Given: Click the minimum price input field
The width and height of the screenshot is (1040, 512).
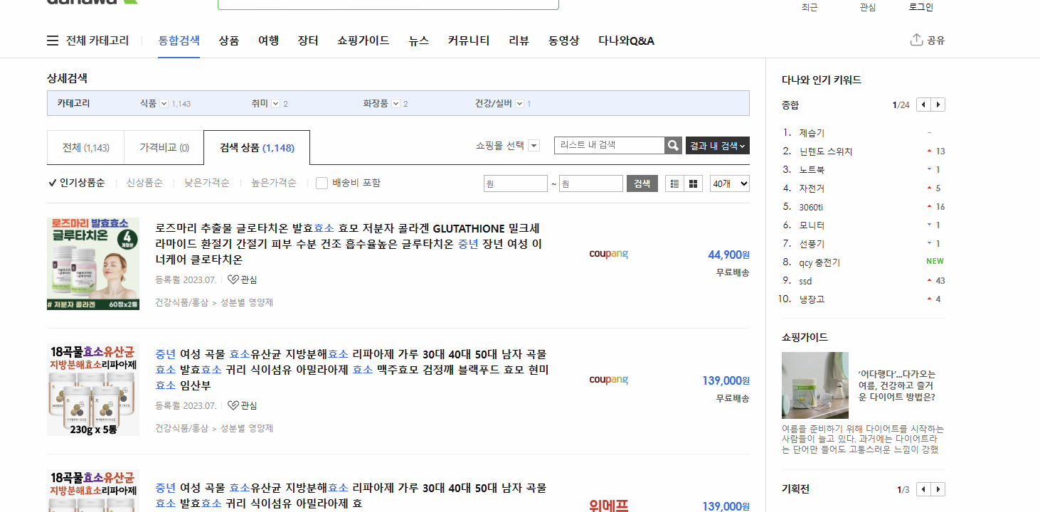Looking at the screenshot, I should [x=515, y=183].
